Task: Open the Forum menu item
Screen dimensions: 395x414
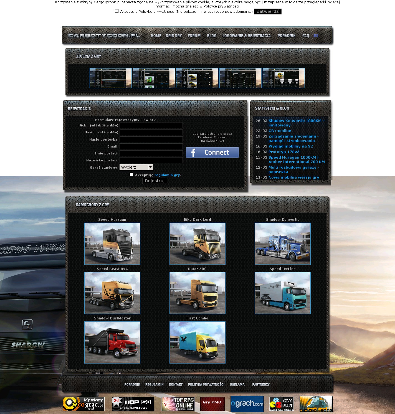Action: (194, 36)
